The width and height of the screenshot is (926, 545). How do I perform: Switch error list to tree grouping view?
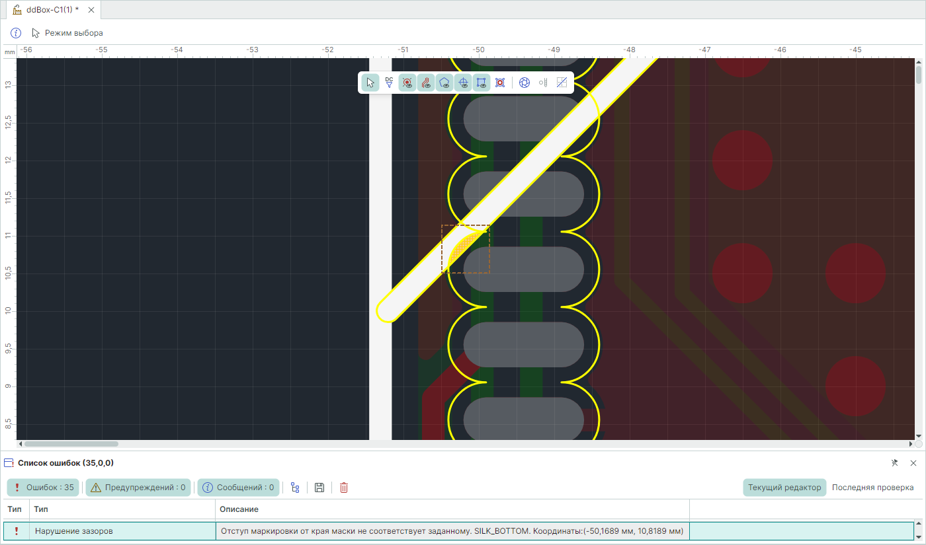click(295, 488)
